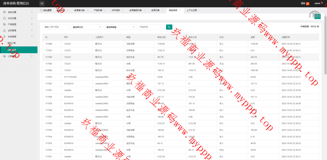Click the 会员管理 user icon
The height and width of the screenshot is (160, 327).
pyautogui.click(x=4, y=31)
